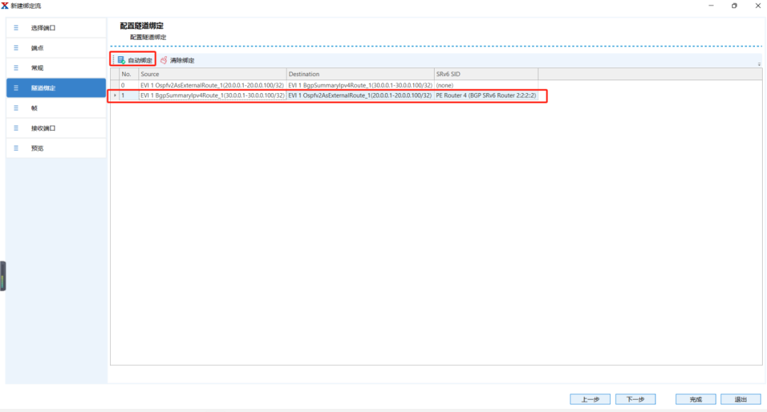Select the No. cell showing 0
Viewport: 767px width, 412px height.
click(x=129, y=85)
